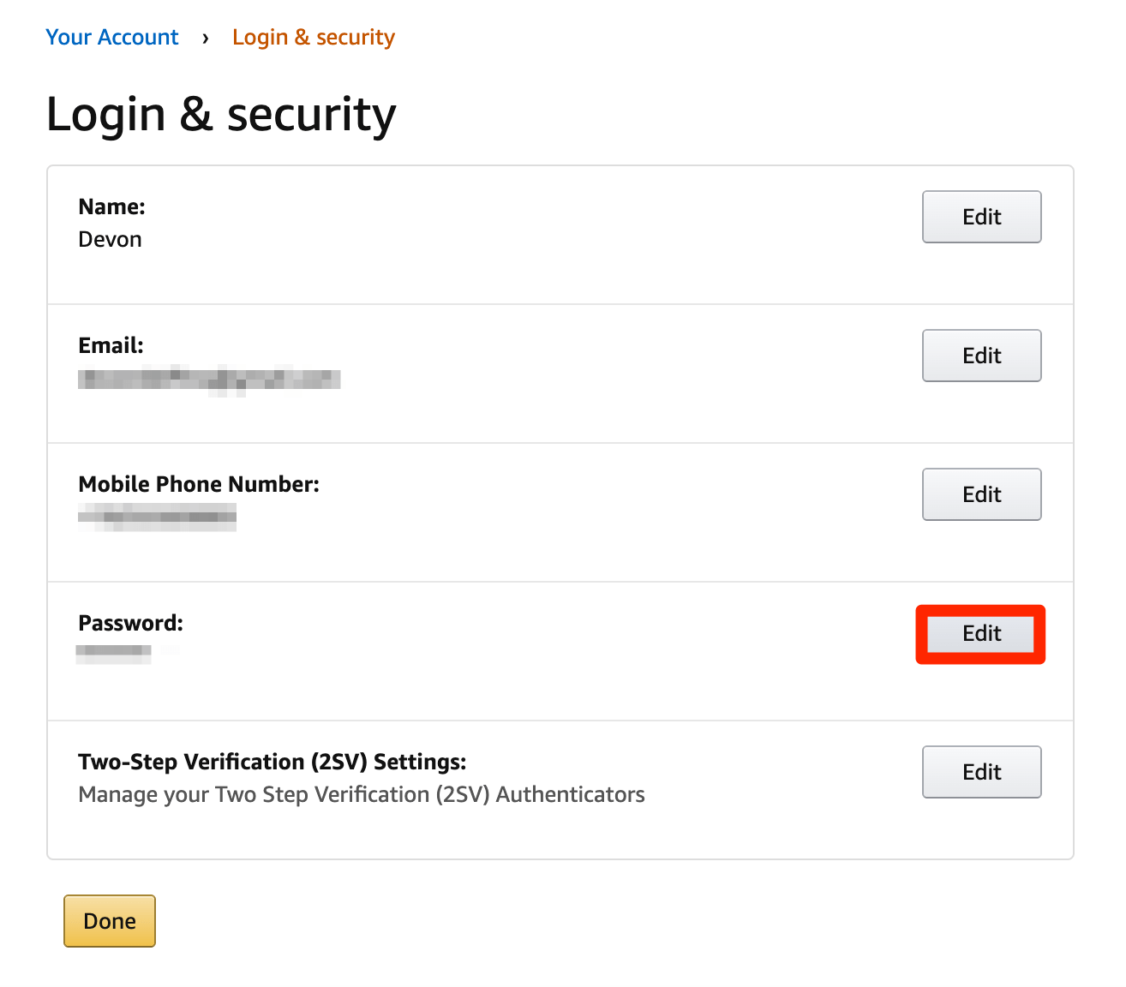Screen dimensions: 1126x987
Task: Click the name value Devon
Action: click(x=110, y=239)
